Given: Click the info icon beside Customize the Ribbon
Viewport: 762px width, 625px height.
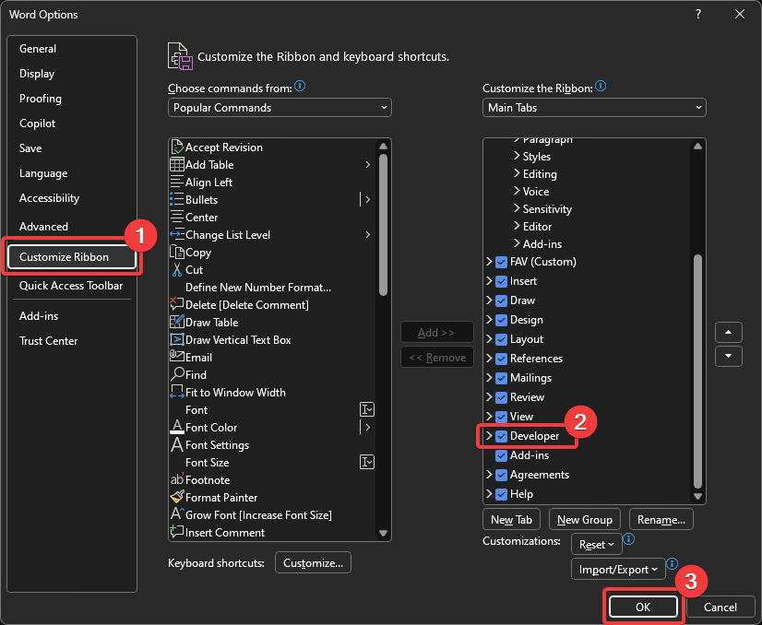Looking at the screenshot, I should point(601,87).
